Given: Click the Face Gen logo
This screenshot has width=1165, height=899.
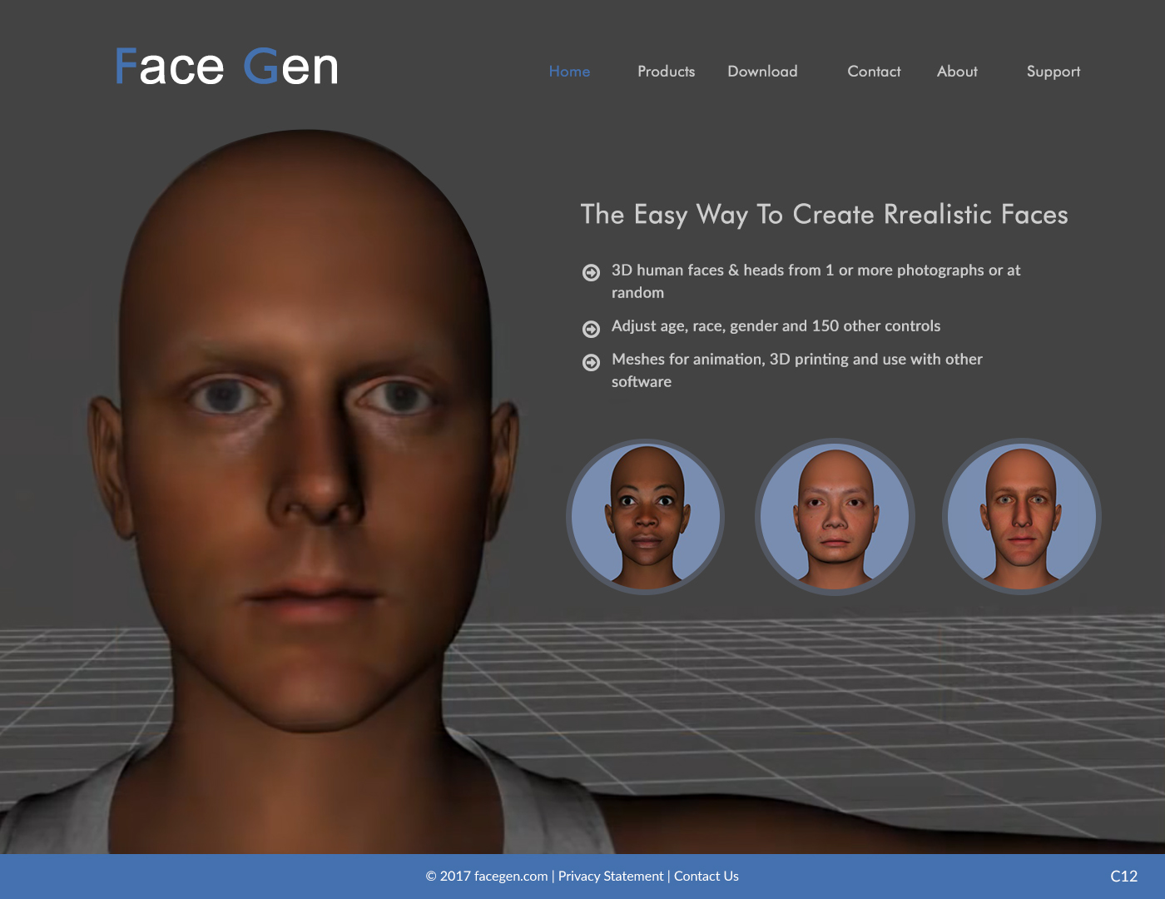Looking at the screenshot, I should 226,67.
